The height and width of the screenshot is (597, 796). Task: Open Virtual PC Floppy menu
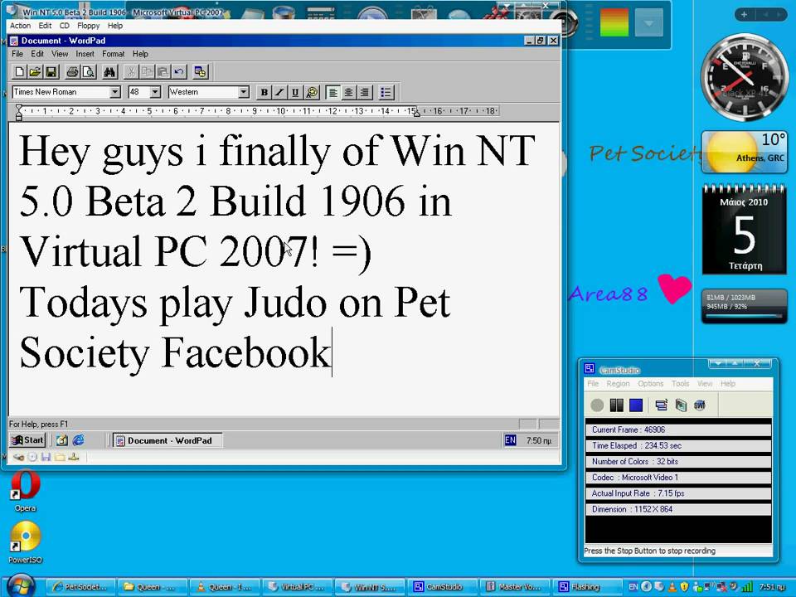tap(89, 26)
